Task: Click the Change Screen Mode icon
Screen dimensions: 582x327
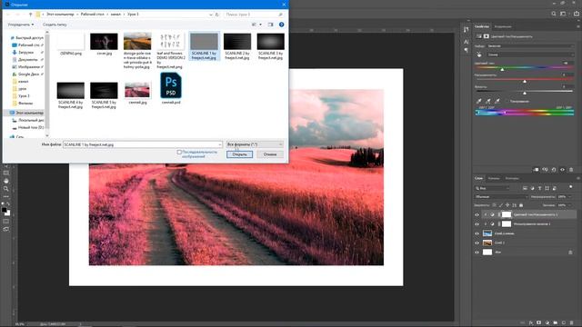Action: coord(6,229)
